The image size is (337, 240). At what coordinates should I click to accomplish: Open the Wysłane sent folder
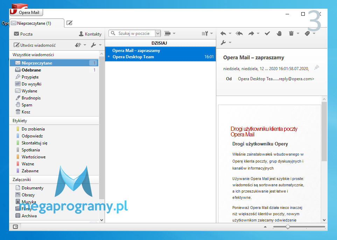coord(54,91)
